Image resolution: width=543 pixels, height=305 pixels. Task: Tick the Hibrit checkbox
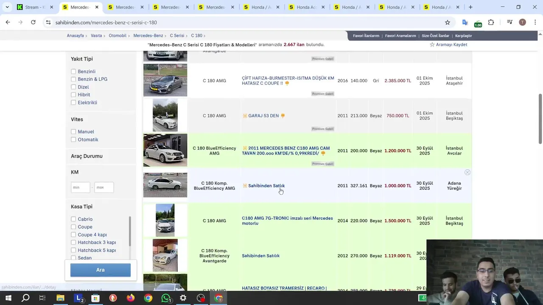click(73, 94)
